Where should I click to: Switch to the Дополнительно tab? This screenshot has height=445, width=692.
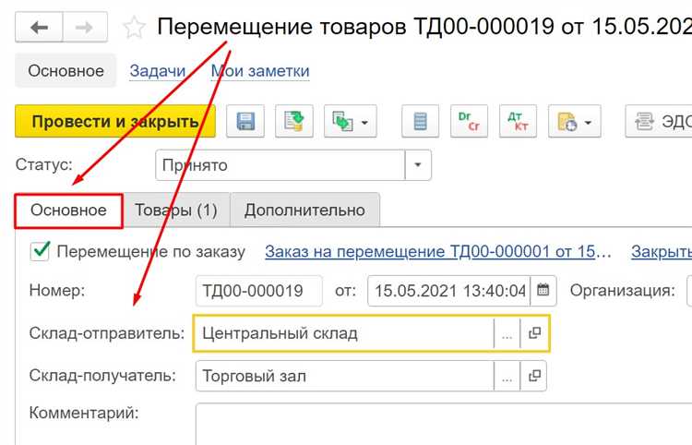[304, 210]
